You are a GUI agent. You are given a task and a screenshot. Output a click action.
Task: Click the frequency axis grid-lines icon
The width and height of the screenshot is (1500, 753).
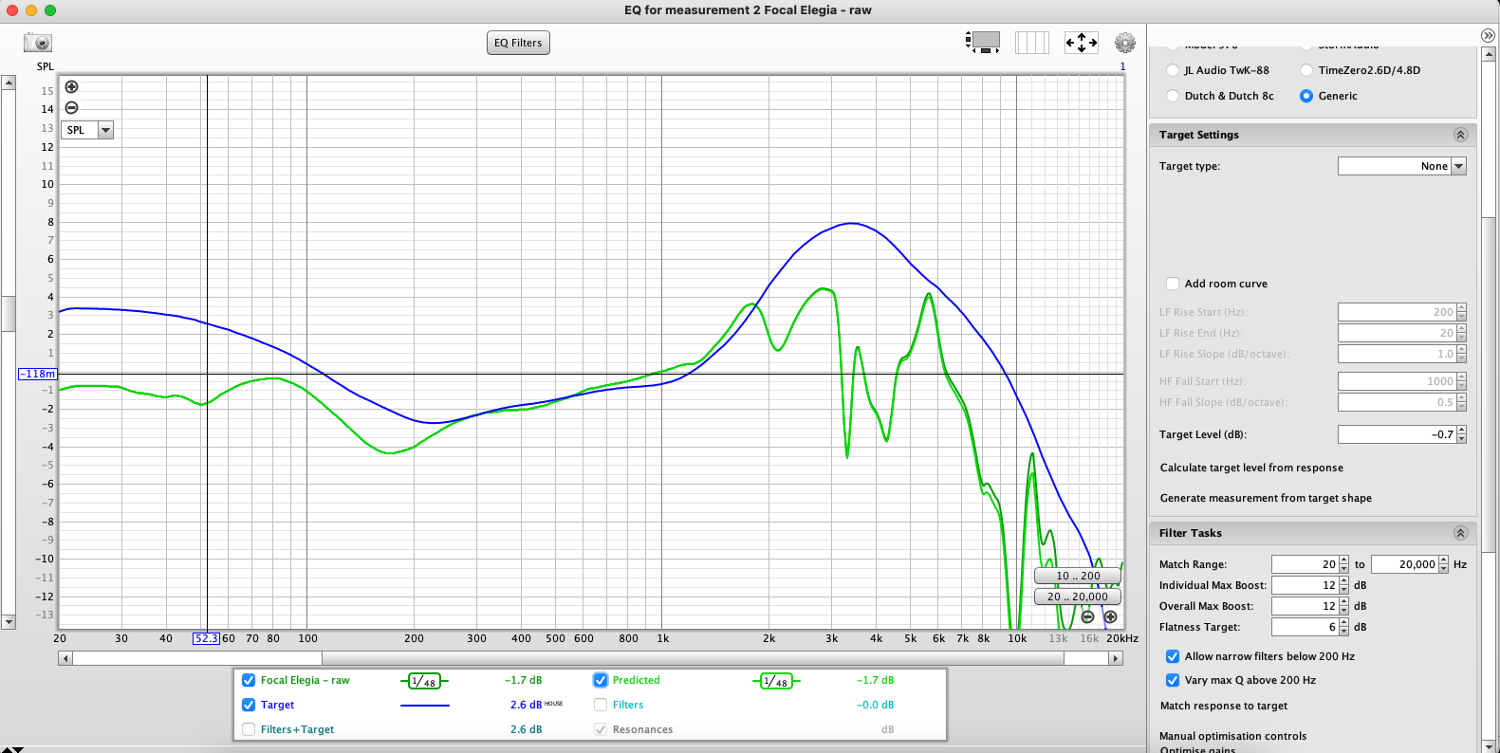point(1031,42)
